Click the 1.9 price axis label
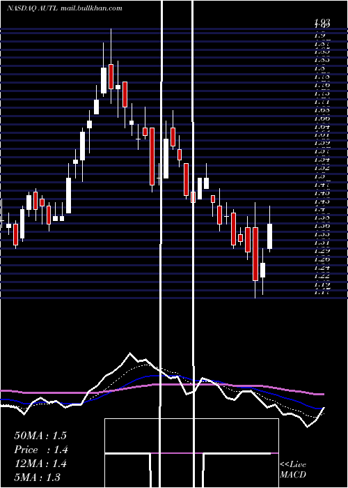 coord(320,36)
